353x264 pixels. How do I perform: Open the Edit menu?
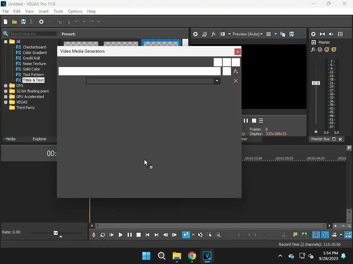pyautogui.click(x=17, y=11)
